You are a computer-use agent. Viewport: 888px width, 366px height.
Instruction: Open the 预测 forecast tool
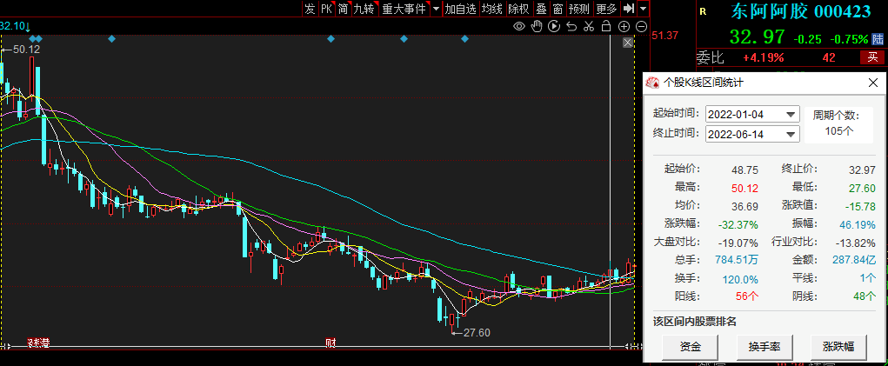click(578, 9)
